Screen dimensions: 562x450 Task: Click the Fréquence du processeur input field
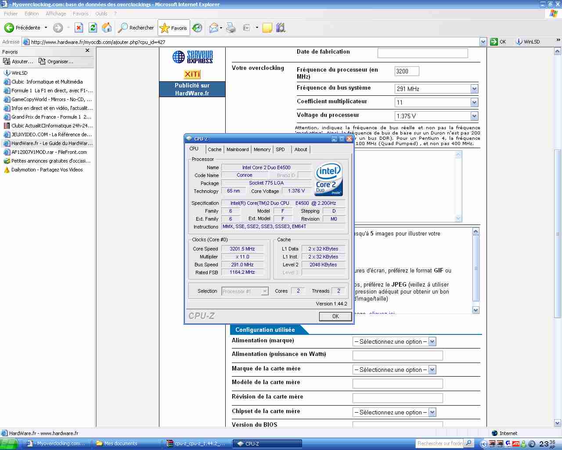point(407,71)
